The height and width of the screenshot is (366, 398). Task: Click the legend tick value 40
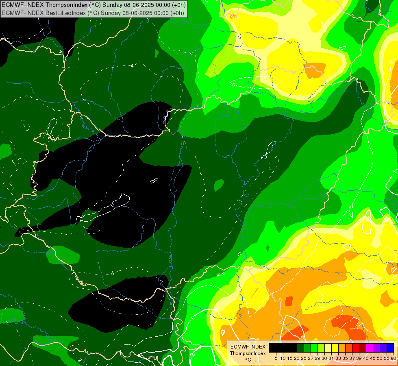click(x=365, y=358)
